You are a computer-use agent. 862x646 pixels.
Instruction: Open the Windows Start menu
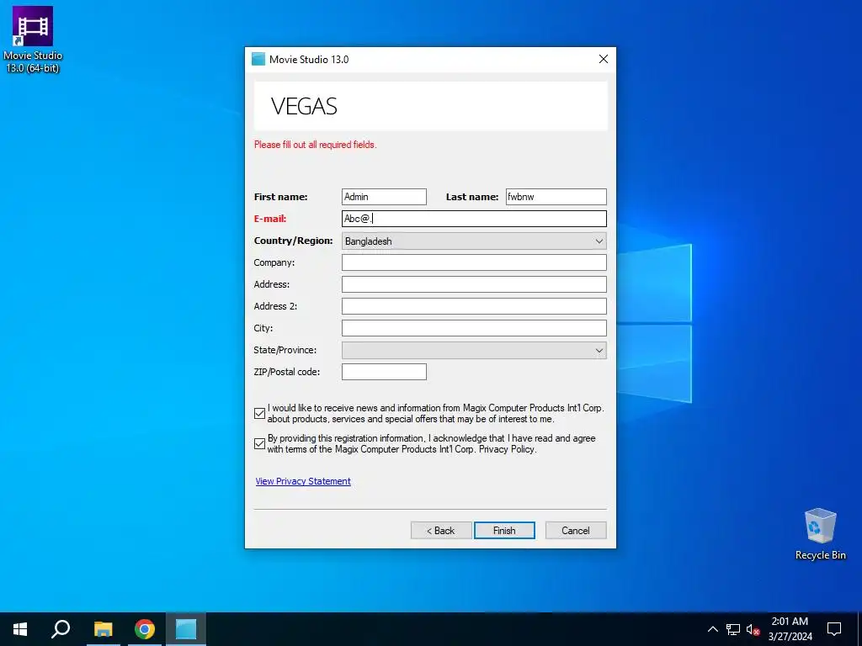tap(20, 629)
